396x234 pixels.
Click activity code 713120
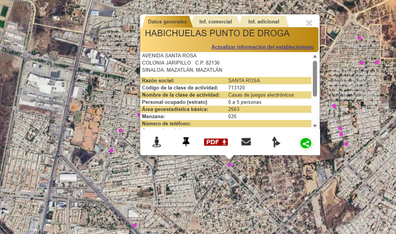(x=237, y=88)
